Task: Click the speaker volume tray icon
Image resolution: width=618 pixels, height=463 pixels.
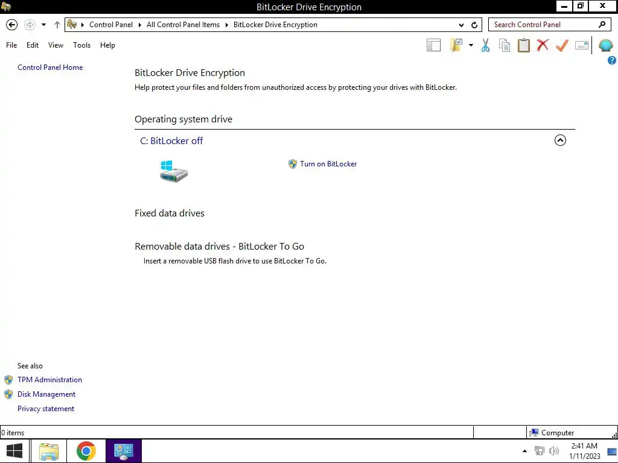Action: 554,451
